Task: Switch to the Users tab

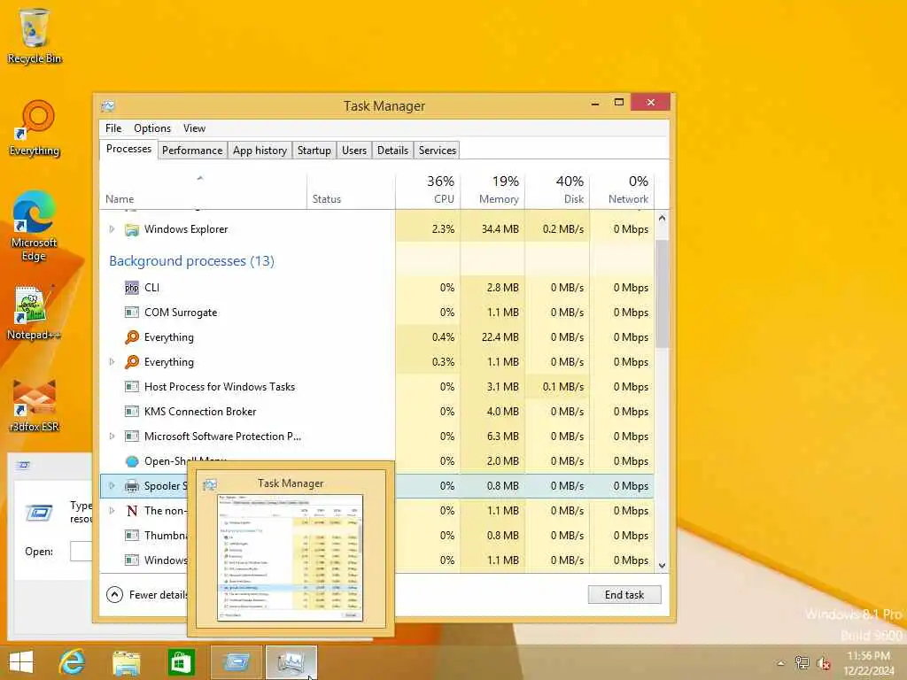Action: pos(354,151)
